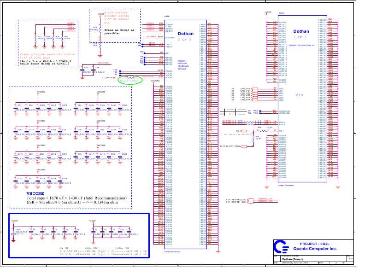Image resolution: width=388 pixels, height=274 pixels.
Task: Click the 'POWER, GROUND AND NC' chip description
Action: (302, 46)
